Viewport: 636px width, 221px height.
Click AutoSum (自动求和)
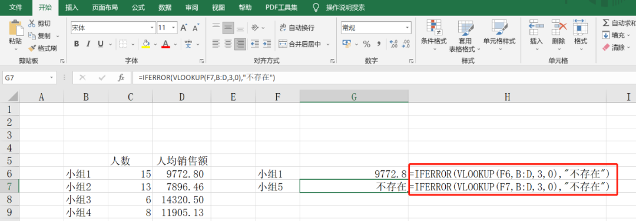pyautogui.click(x=619, y=23)
